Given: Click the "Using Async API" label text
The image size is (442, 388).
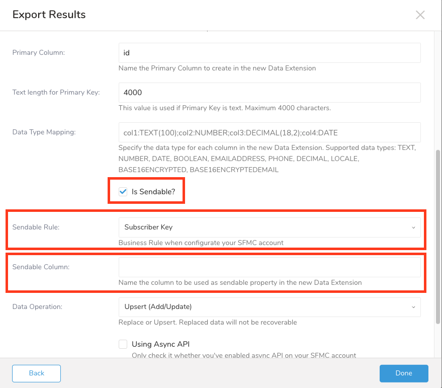Looking at the screenshot, I should (160, 344).
